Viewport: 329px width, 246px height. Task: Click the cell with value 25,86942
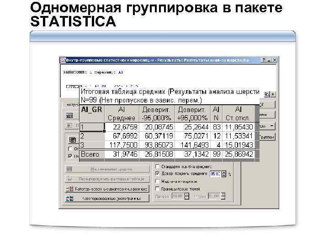point(239,154)
